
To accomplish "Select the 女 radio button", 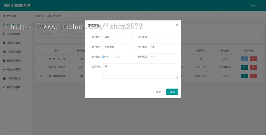I will [114, 57].
